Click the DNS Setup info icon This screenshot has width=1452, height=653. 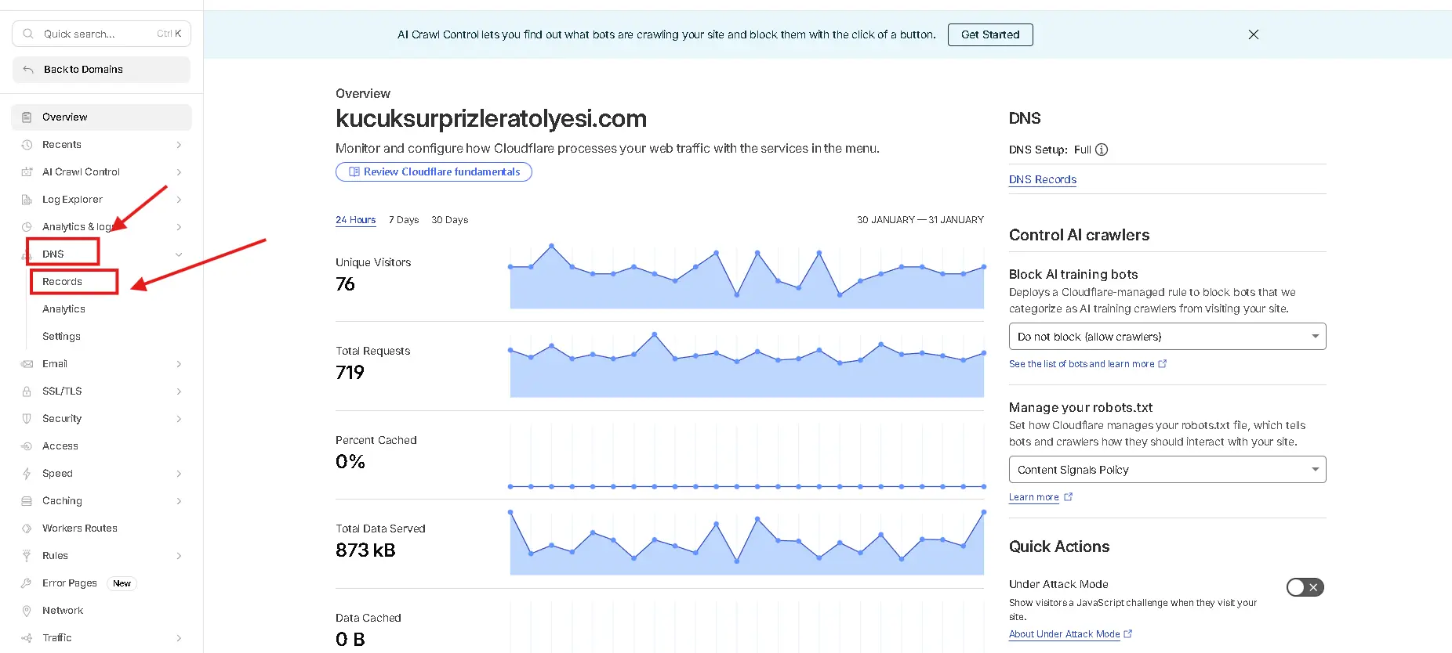point(1102,150)
